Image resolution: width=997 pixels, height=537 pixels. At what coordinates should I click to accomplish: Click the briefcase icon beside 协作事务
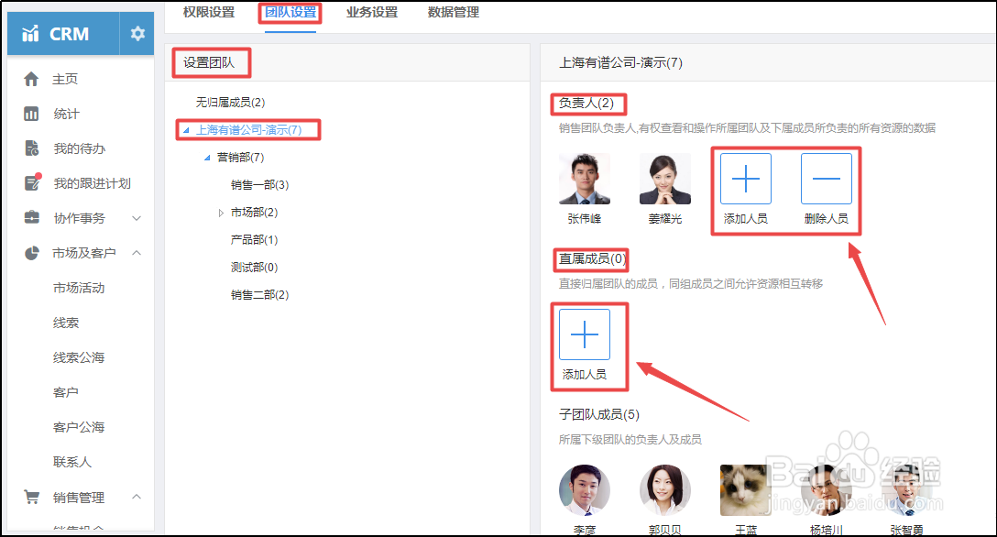[x=31, y=217]
